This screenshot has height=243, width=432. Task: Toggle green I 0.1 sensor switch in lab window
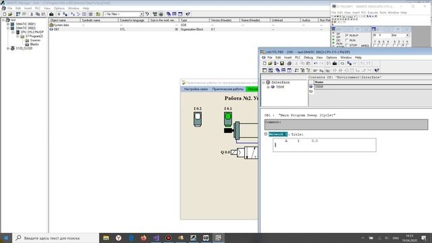click(228, 119)
